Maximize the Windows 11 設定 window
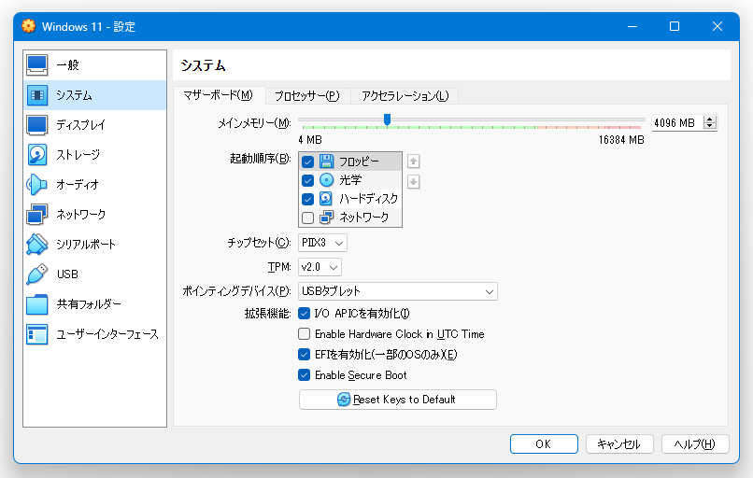This screenshot has height=478, width=753. tap(675, 26)
